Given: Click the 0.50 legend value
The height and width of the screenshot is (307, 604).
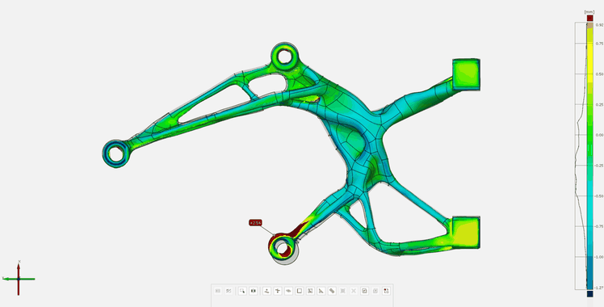Looking at the screenshot, I should tap(599, 74).
